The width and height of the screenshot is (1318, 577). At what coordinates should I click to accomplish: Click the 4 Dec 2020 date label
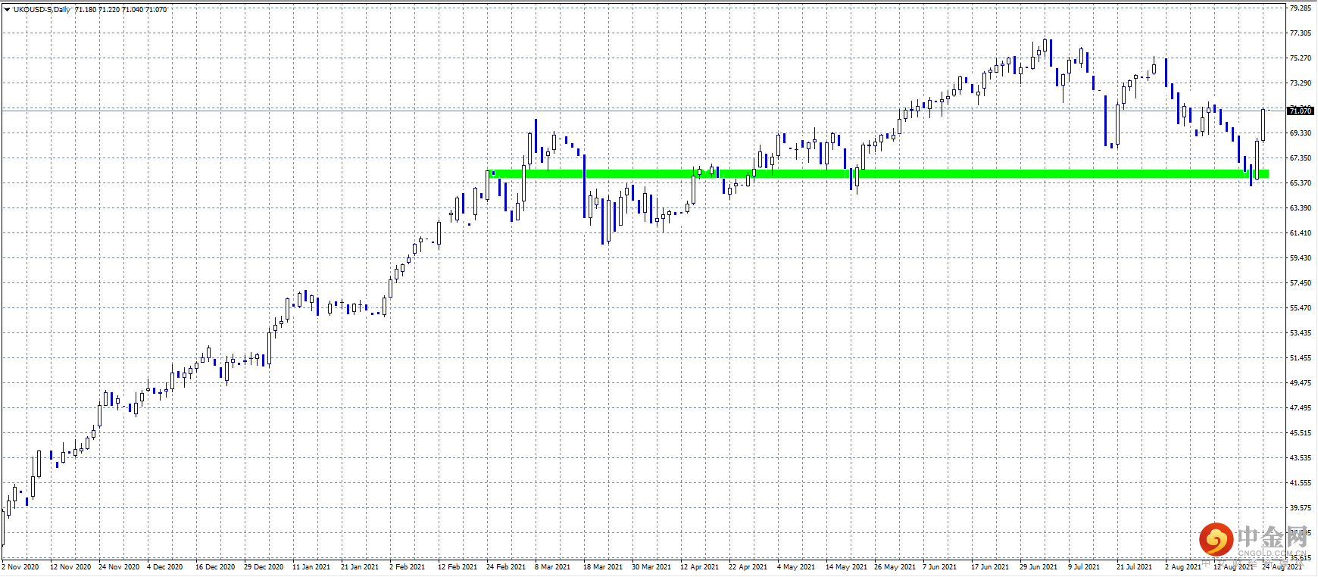click(x=165, y=567)
